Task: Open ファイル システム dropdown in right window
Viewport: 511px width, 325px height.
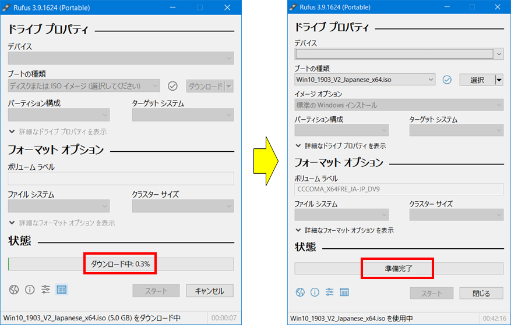Action: tap(341, 215)
